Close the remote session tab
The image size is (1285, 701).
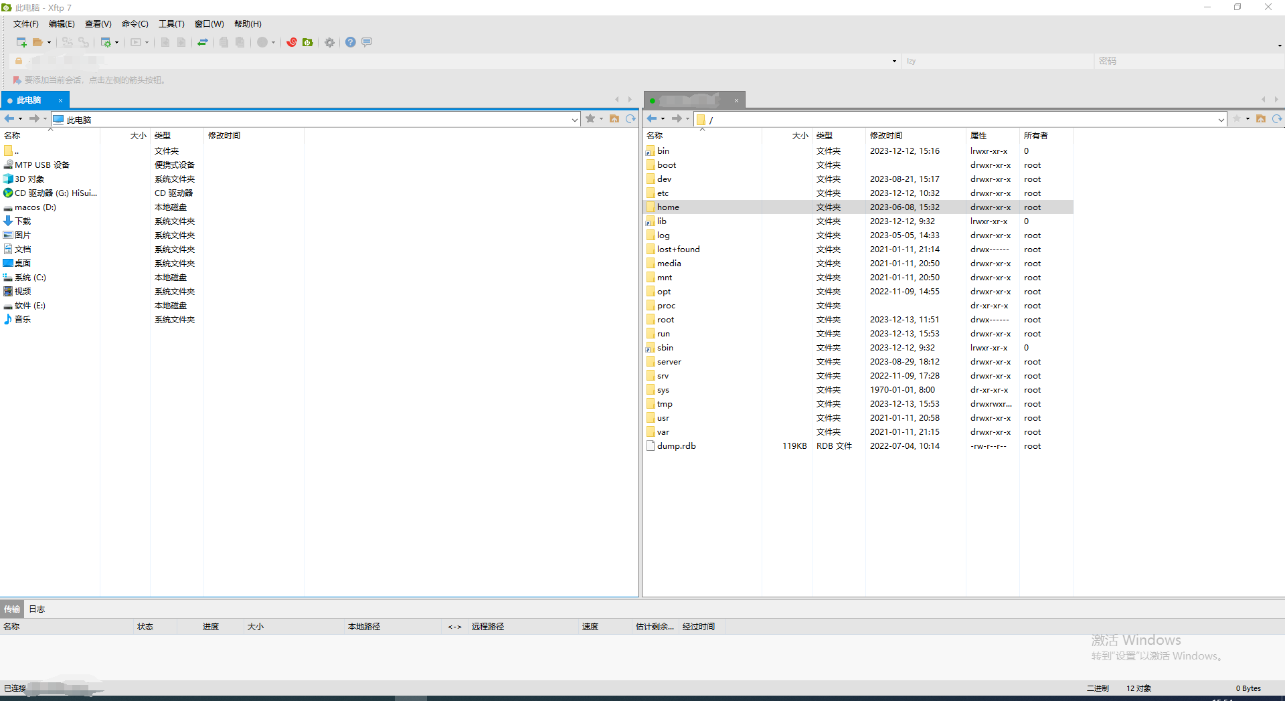tap(736, 100)
